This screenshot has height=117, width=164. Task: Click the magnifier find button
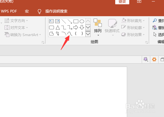click(155, 20)
